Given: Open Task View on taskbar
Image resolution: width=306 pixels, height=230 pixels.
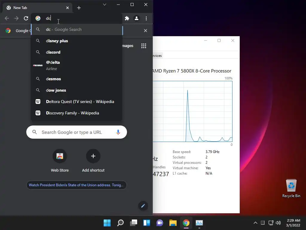Looking at the screenshot, I should coord(134,223).
